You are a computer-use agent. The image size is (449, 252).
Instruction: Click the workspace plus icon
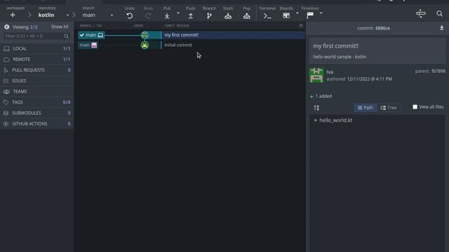click(x=13, y=15)
